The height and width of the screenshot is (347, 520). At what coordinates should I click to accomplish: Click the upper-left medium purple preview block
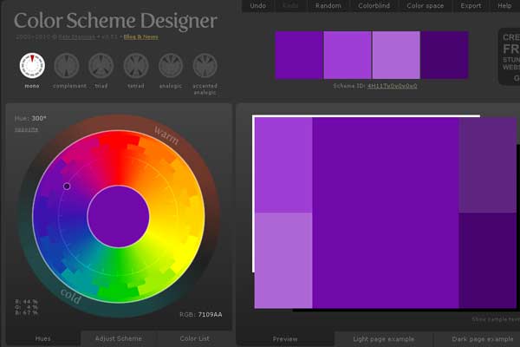283,165
